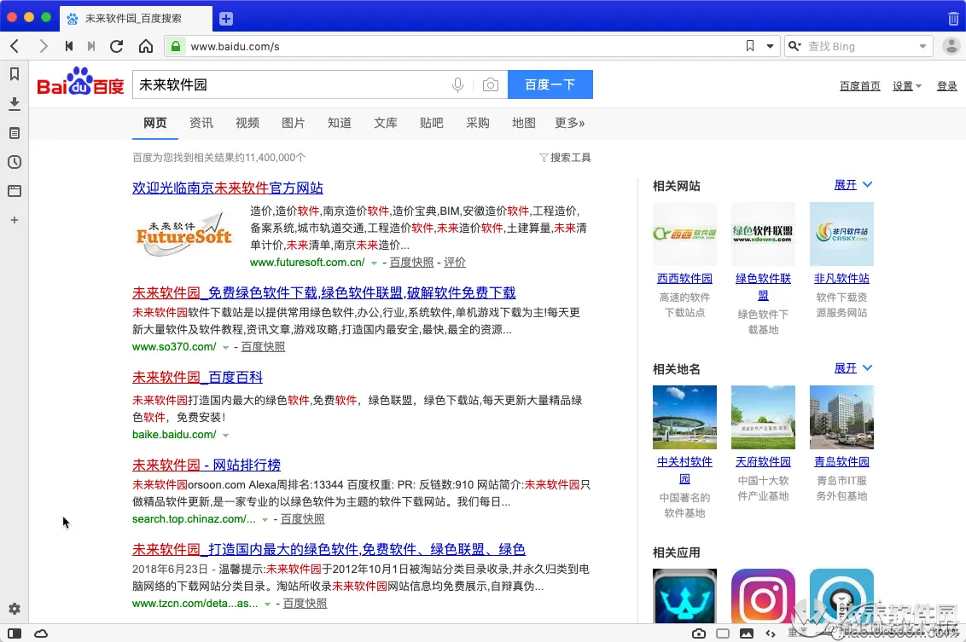
Task: Open the 设置 dropdown menu
Action: pyautogui.click(x=907, y=86)
